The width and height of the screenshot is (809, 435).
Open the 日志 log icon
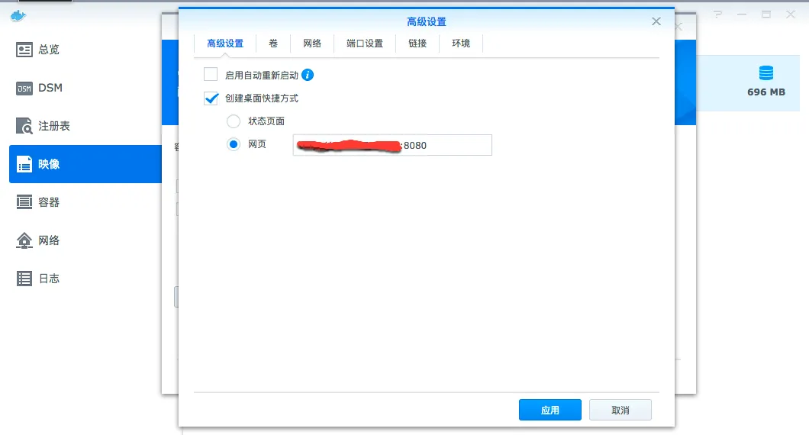[x=24, y=279]
